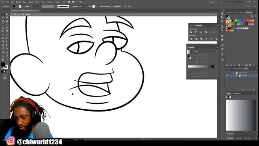This screenshot has height=146, width=259.
Task: Click the Preferences button
Action: pos(117,6)
